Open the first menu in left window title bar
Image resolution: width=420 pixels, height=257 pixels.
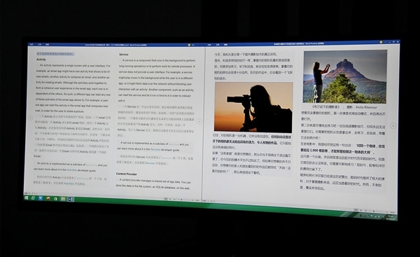[31, 44]
